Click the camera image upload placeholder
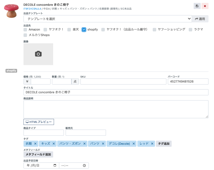This screenshot has height=170, width=214. 38,54
